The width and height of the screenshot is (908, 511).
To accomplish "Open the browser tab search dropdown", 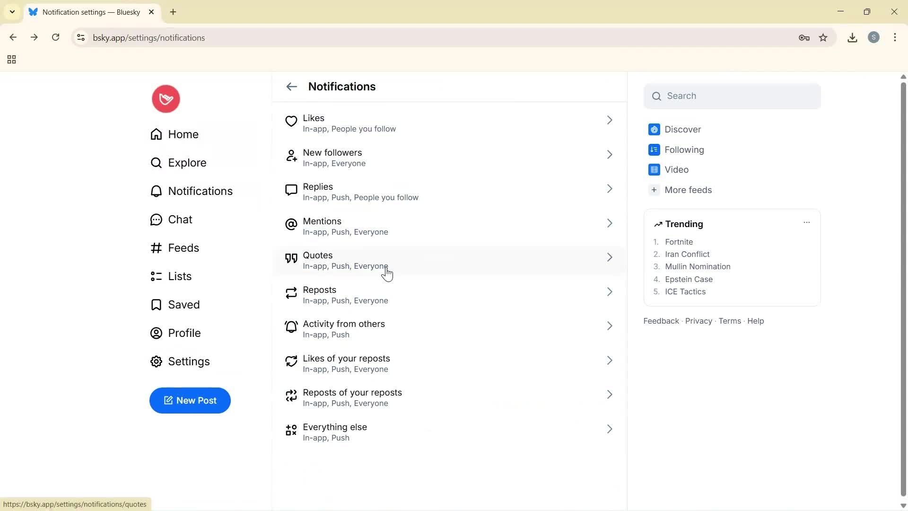I will 12,12.
